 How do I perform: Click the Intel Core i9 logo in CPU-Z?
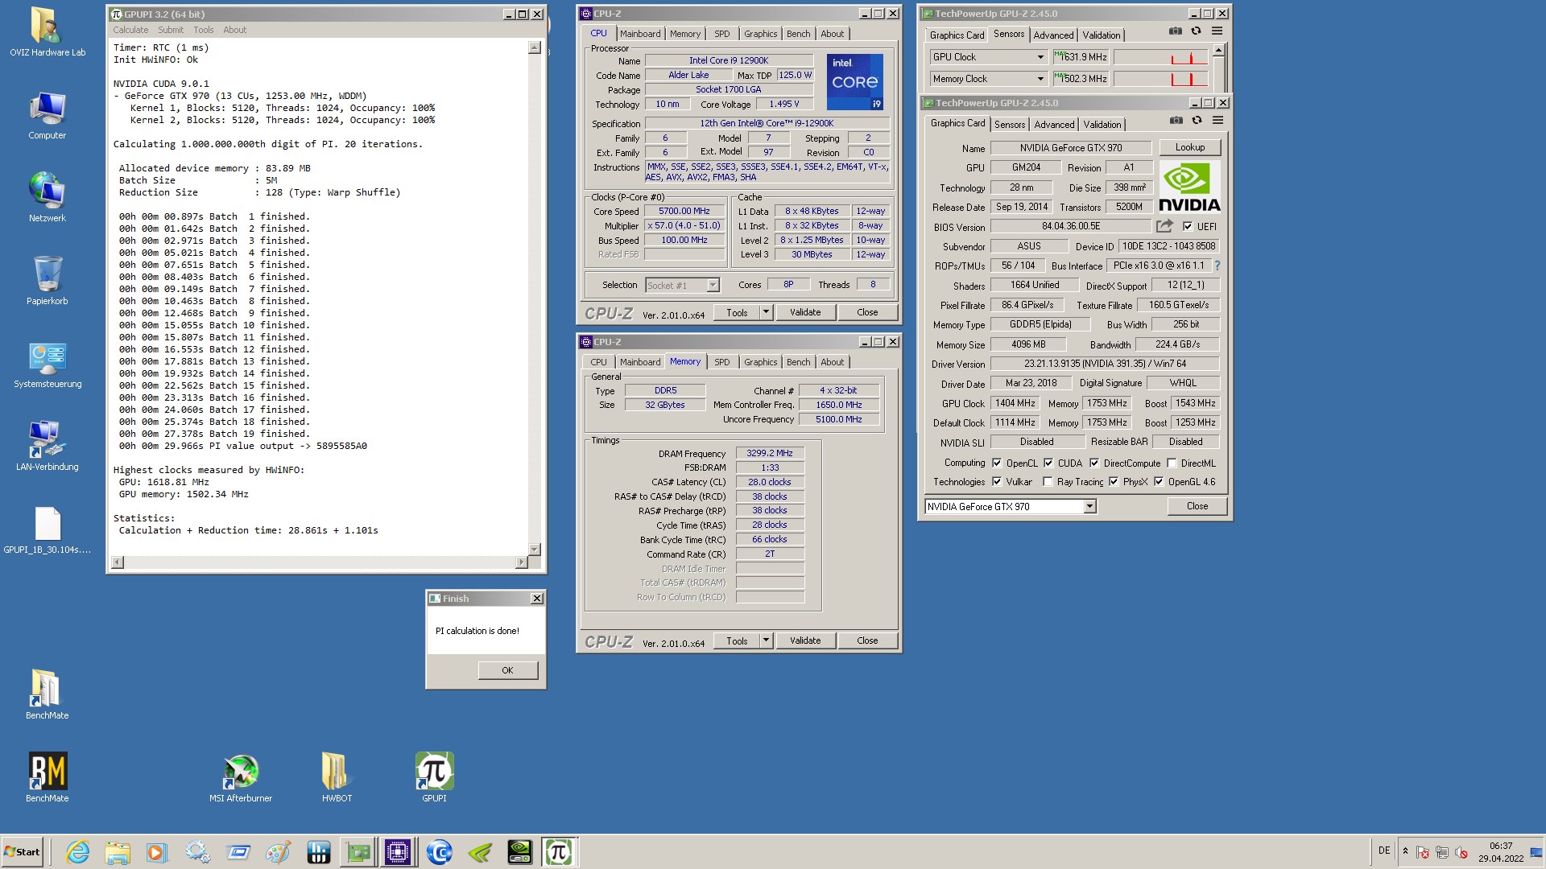tap(855, 82)
